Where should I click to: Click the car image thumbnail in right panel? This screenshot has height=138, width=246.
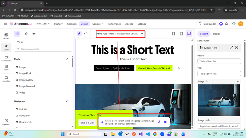[x=219, y=100]
